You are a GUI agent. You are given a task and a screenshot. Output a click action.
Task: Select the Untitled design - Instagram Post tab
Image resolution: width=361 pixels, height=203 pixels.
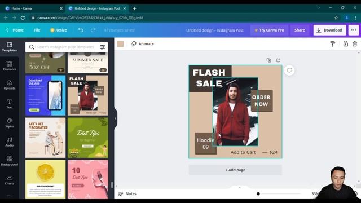click(97, 8)
